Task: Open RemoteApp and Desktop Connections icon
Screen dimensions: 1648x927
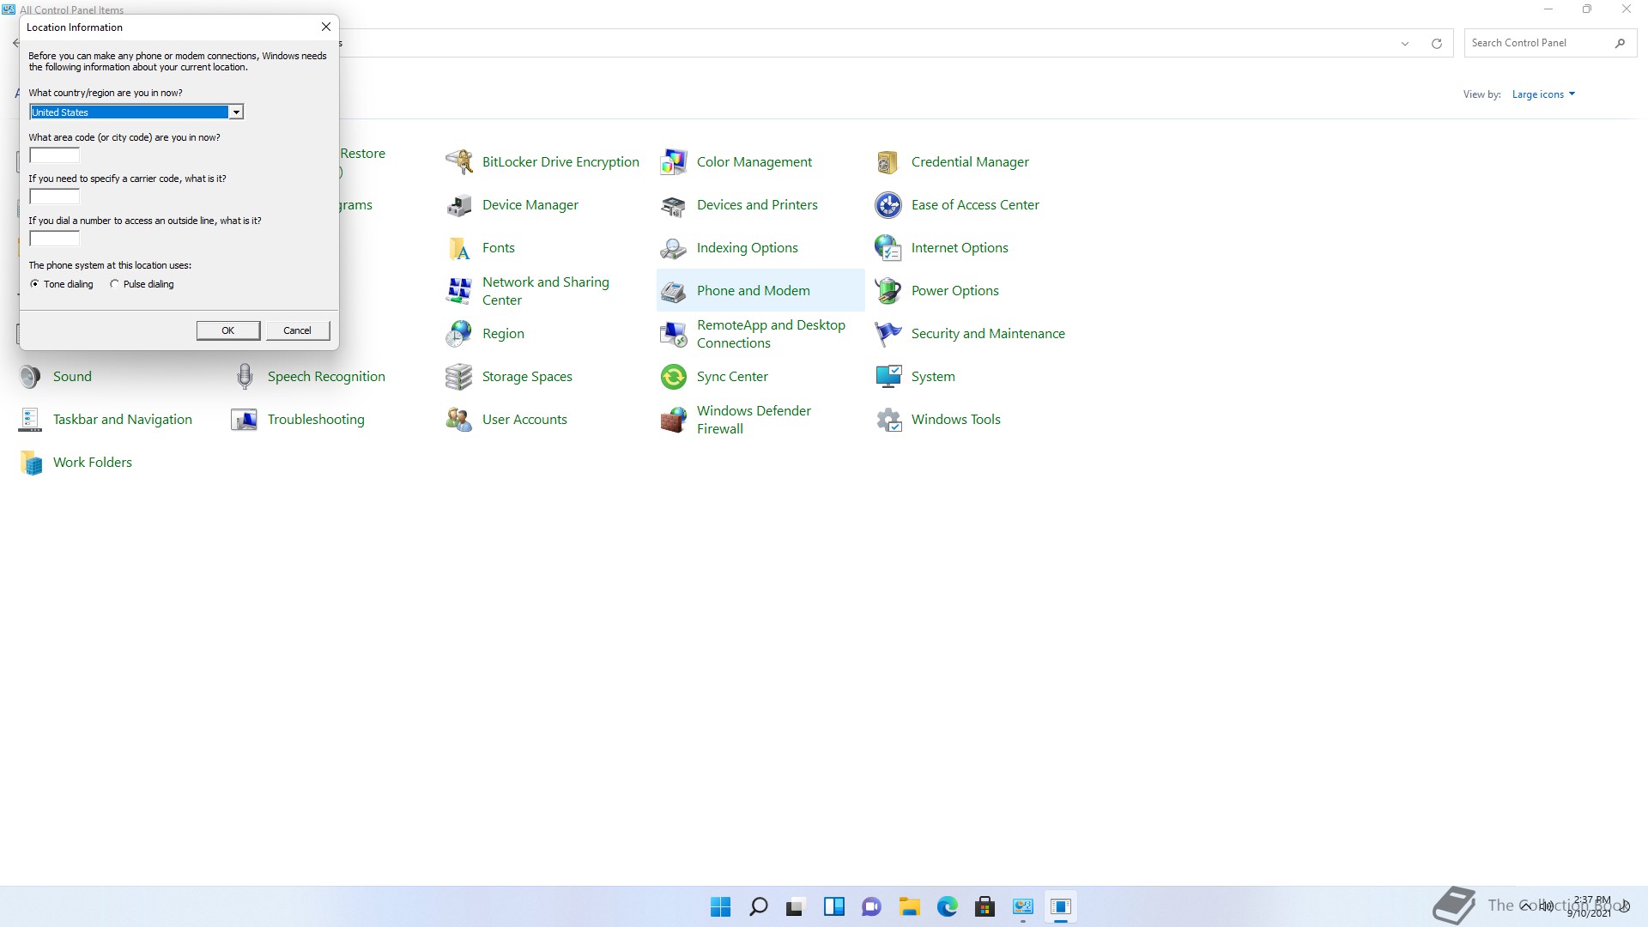Action: pos(674,333)
